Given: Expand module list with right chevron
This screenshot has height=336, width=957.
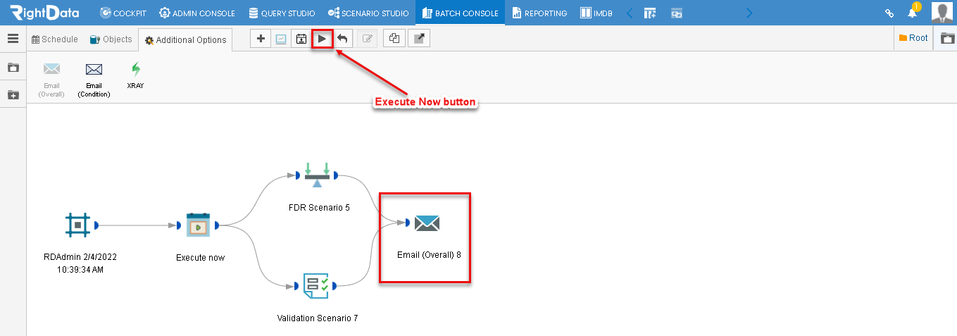Looking at the screenshot, I should [x=749, y=13].
